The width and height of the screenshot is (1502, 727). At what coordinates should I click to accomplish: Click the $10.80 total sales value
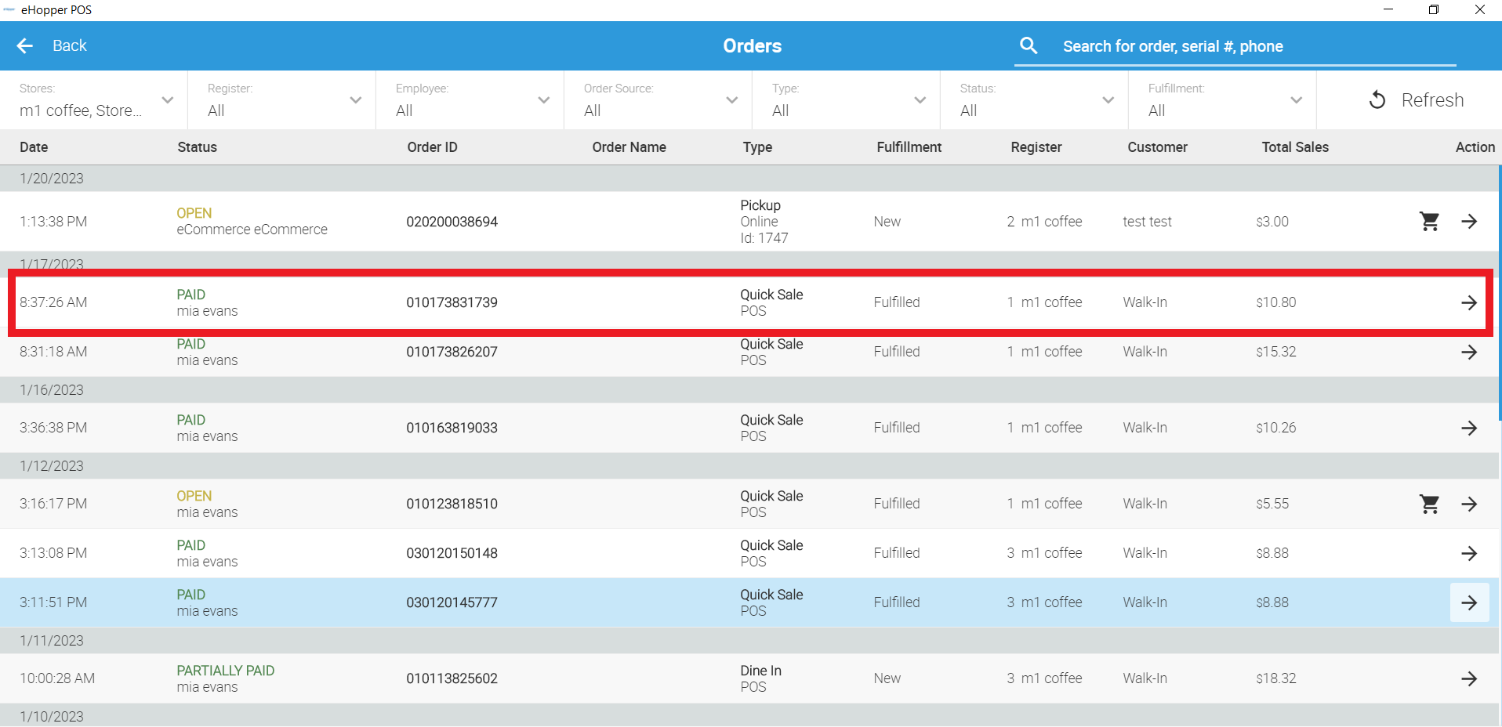click(1276, 302)
